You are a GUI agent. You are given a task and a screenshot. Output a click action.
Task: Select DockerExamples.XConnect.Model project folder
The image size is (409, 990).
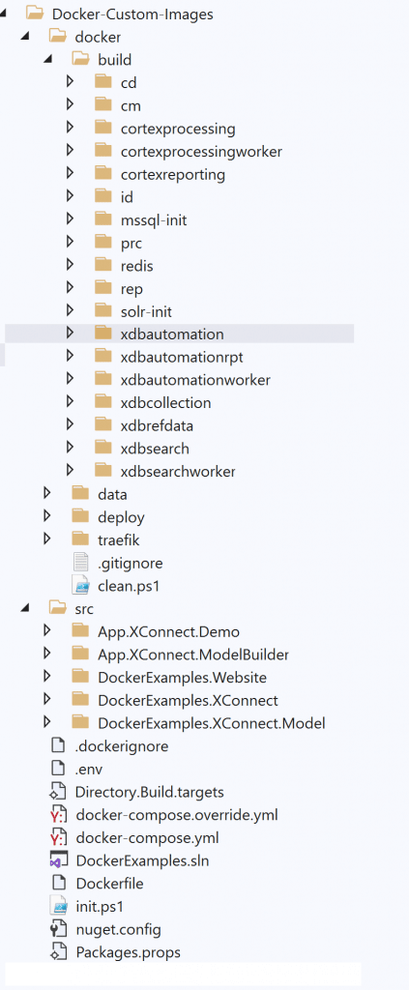click(x=212, y=723)
